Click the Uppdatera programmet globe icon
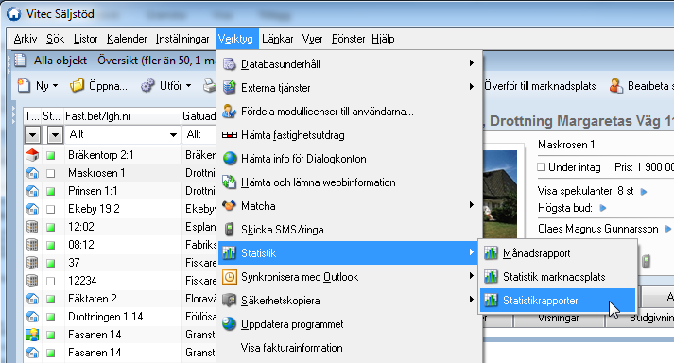The width and height of the screenshot is (674, 363). coord(229,324)
